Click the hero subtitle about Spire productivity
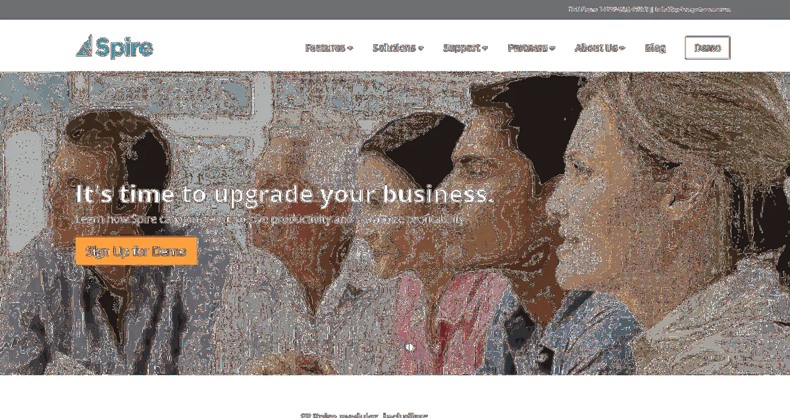Viewport: 790px width, 418px height. click(269, 219)
